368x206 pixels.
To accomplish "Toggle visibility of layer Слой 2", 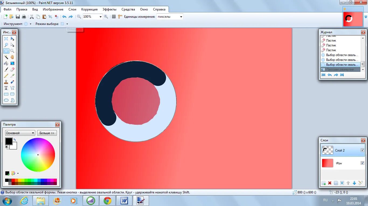I will (x=362, y=150).
